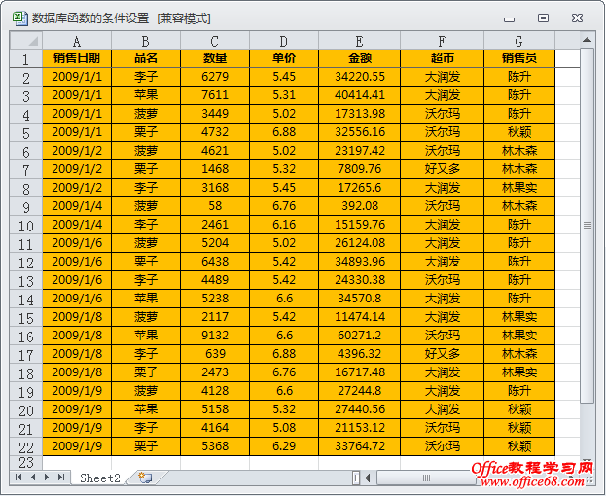
Task: Select cell with amount 16717.48
Action: [x=360, y=372]
